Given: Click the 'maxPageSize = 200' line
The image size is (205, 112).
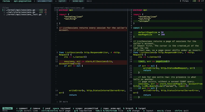Looking at the screenshot, I should pyautogui.click(x=168, y=35).
